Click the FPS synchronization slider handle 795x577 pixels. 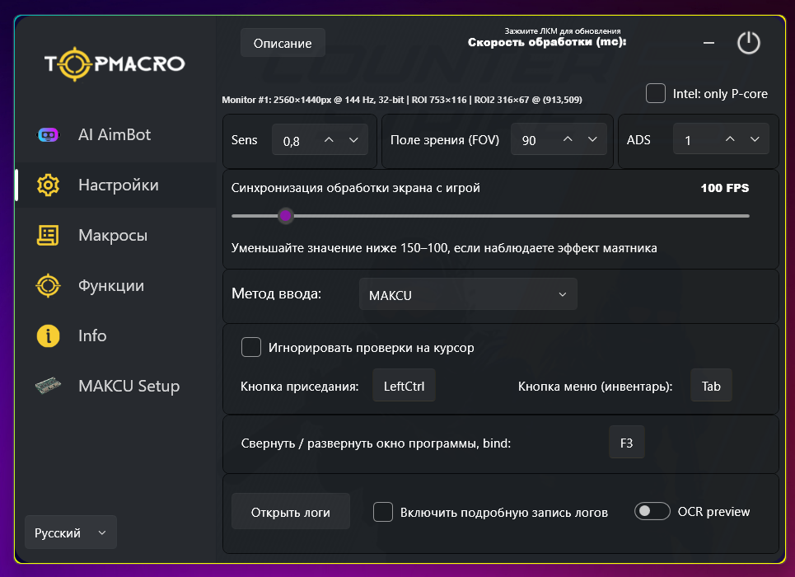(285, 216)
